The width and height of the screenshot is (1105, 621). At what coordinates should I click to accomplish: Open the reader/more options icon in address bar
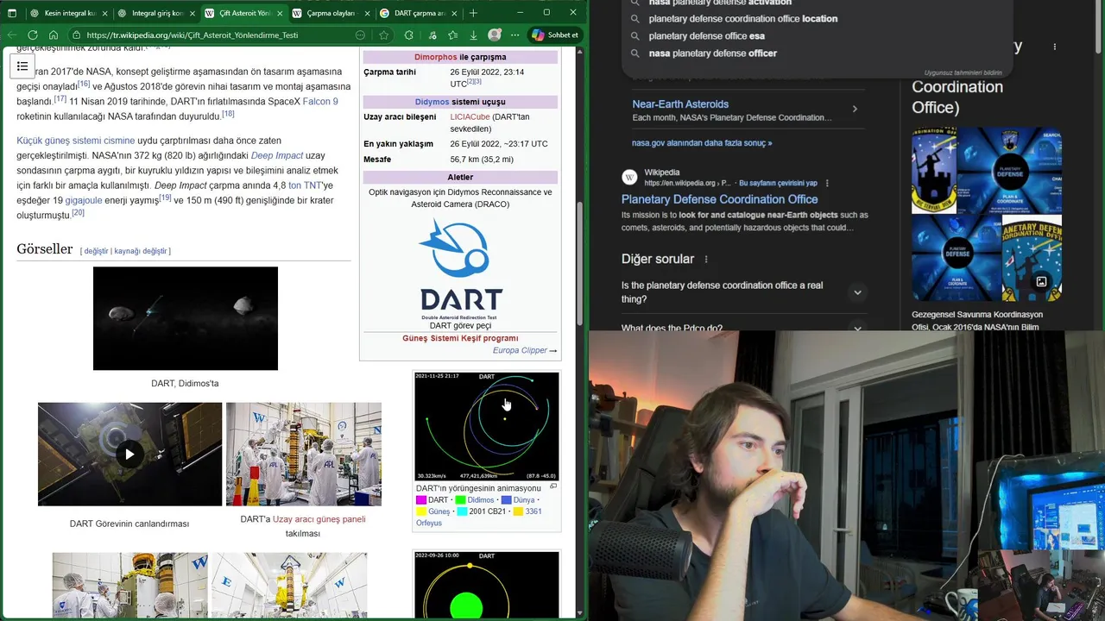click(361, 35)
